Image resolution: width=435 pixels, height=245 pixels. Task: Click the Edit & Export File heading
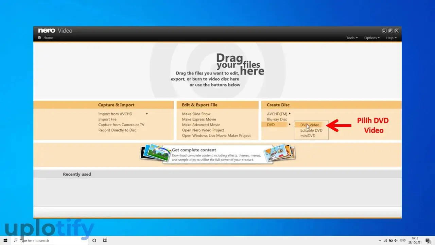[x=199, y=105]
